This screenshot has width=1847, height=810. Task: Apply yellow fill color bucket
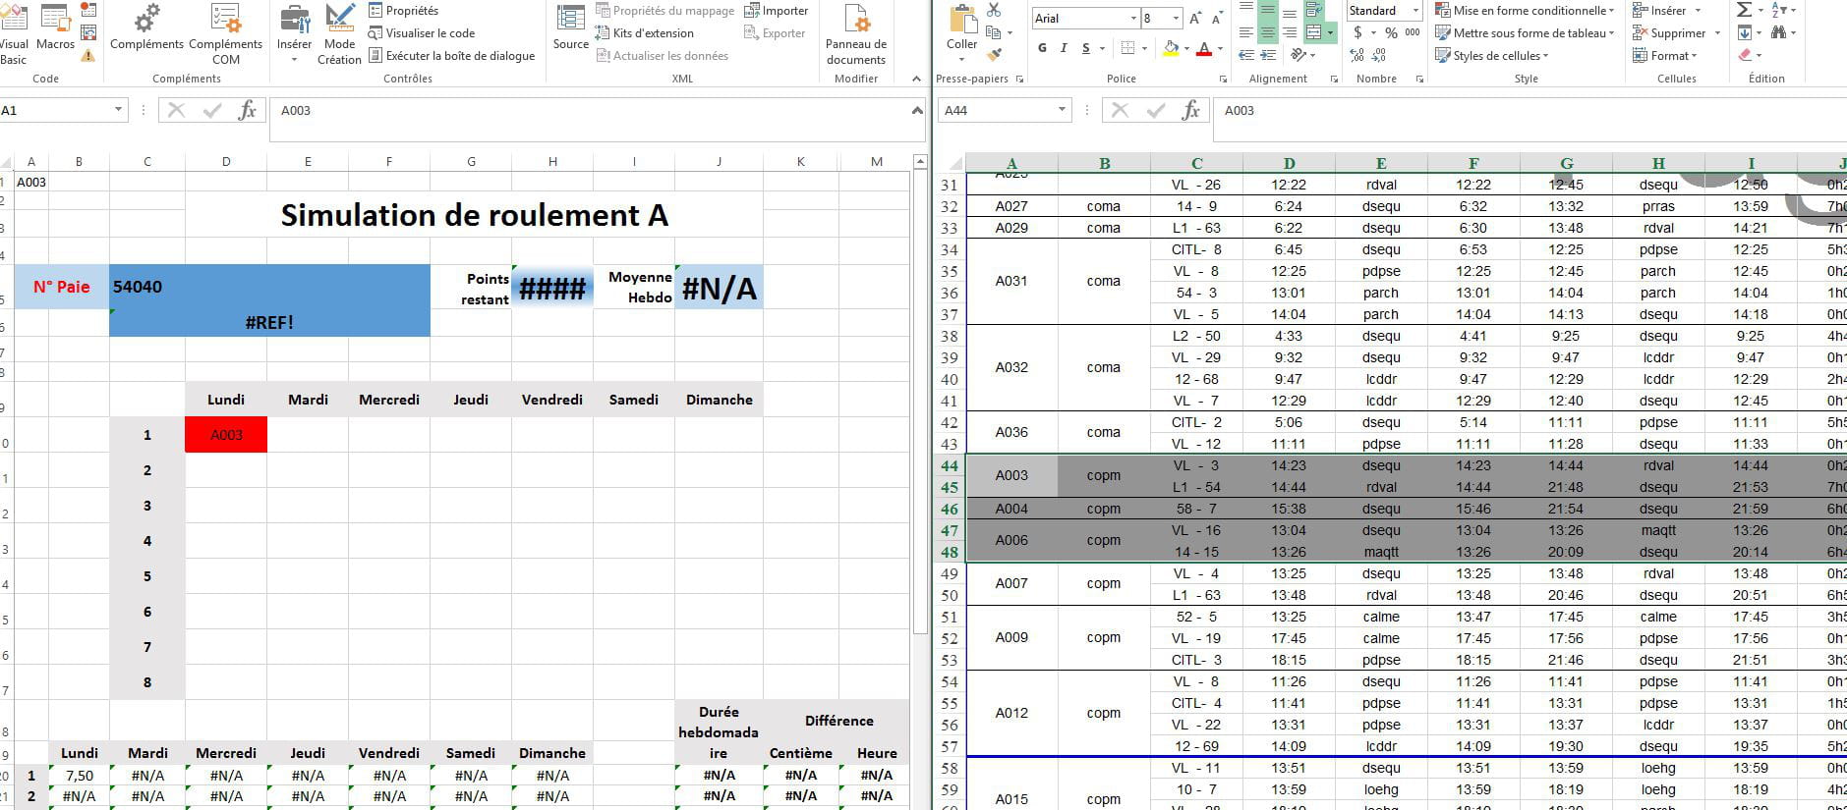coord(1170,48)
